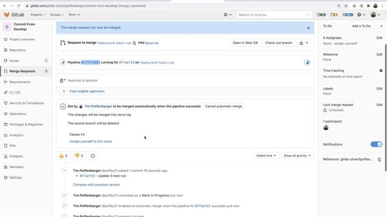Open the new item plus dropdown
Screen dimensions: 387x217
pos(227,14)
